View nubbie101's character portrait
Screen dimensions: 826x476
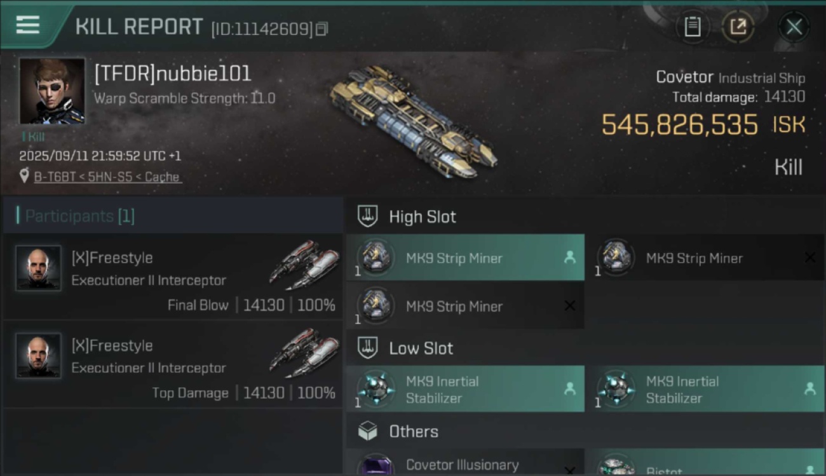click(x=52, y=91)
